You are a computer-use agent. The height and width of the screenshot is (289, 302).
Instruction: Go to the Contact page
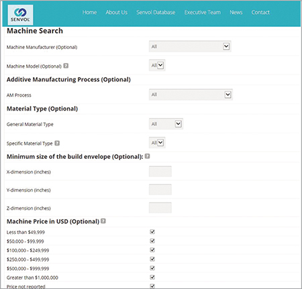(260, 12)
